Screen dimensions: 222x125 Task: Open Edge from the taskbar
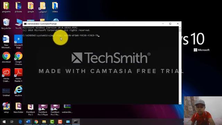(x=20, y=122)
